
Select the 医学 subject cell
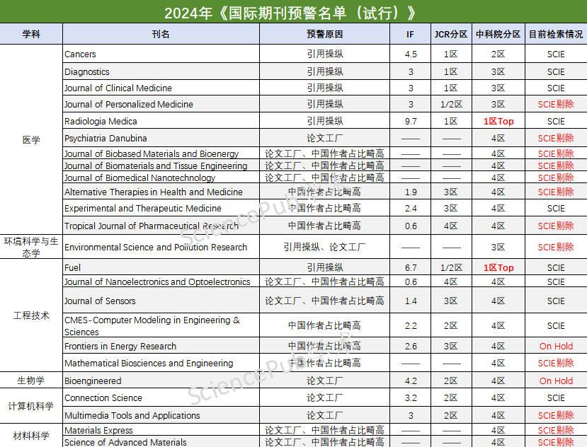[x=31, y=140]
